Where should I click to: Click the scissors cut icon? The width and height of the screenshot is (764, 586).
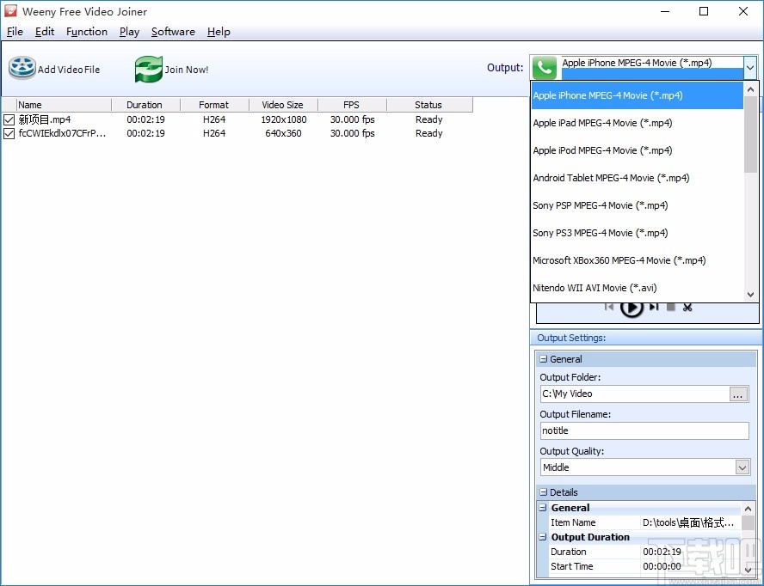[687, 307]
